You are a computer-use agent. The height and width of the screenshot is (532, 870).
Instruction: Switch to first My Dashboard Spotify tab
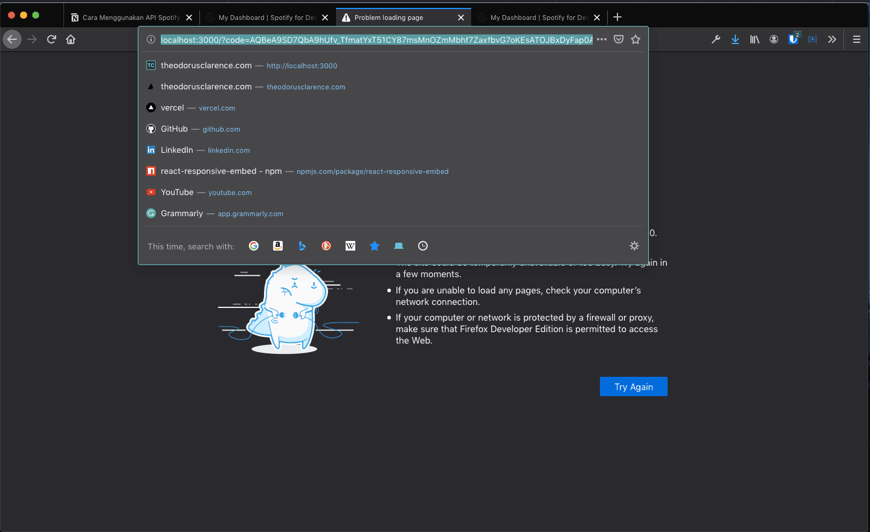point(267,18)
